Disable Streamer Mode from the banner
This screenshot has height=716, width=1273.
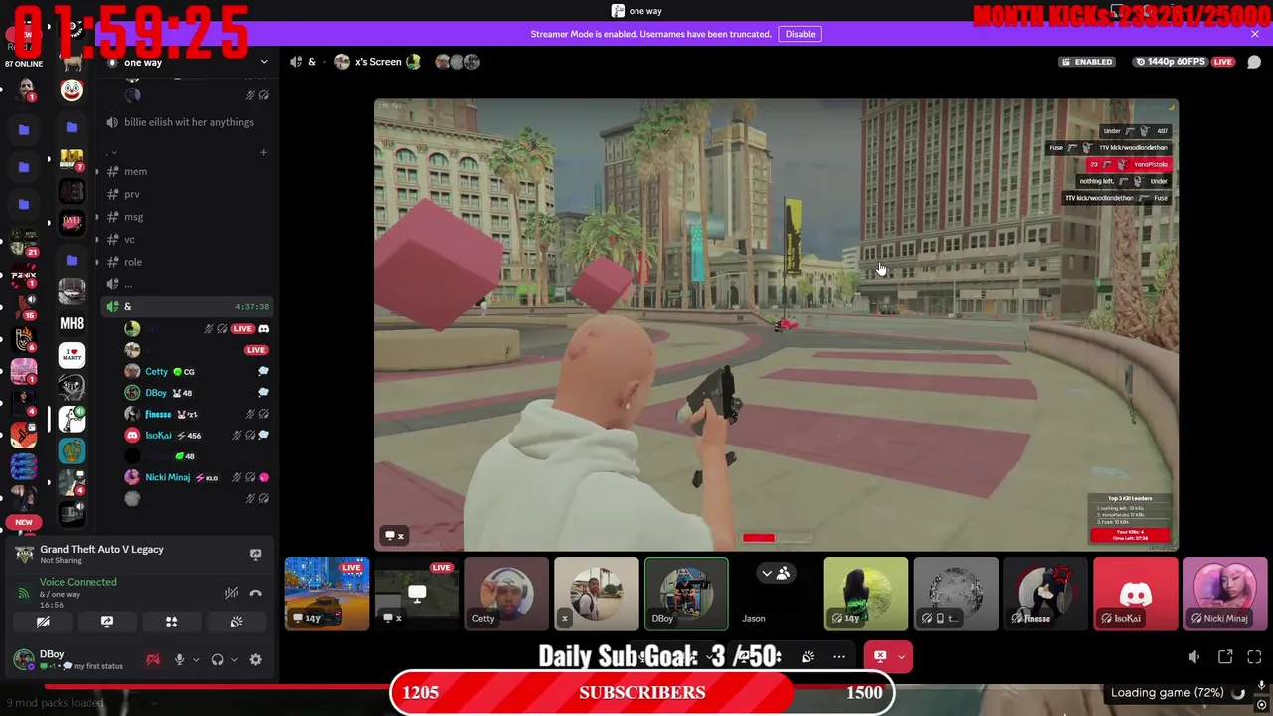(x=800, y=34)
